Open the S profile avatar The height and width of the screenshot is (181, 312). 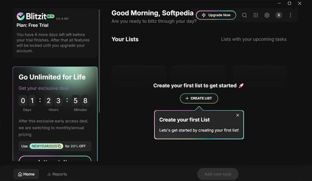[278, 15]
